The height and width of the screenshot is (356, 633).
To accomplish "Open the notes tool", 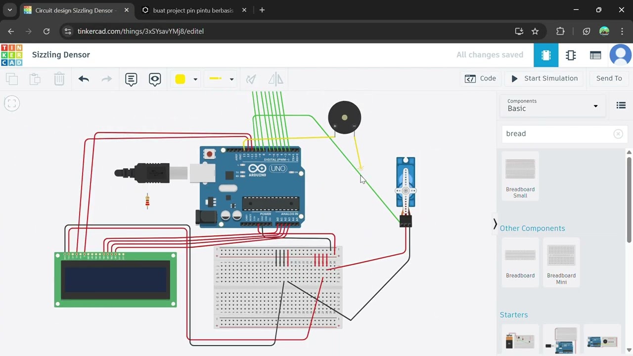I will (131, 79).
